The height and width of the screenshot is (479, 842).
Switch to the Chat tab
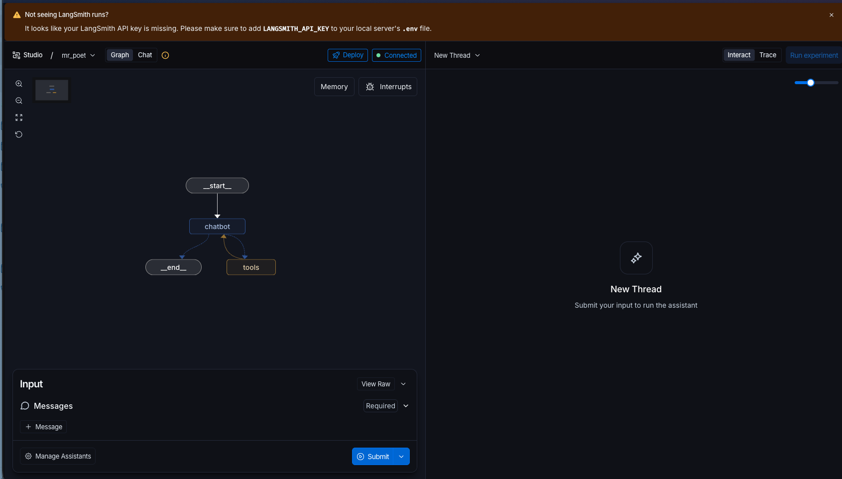(145, 55)
